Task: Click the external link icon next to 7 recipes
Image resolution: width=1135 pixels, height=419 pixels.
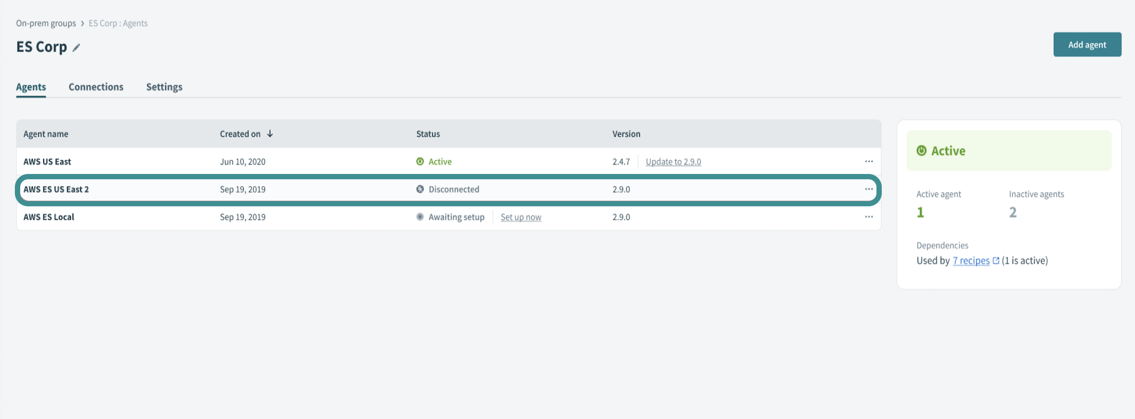Action: click(996, 260)
